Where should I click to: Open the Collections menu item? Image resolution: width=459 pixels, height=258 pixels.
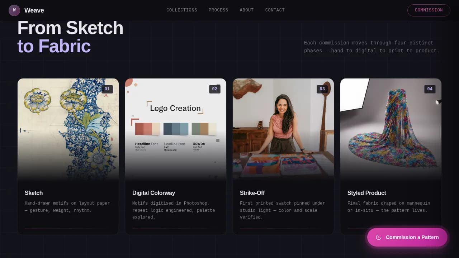(x=181, y=10)
